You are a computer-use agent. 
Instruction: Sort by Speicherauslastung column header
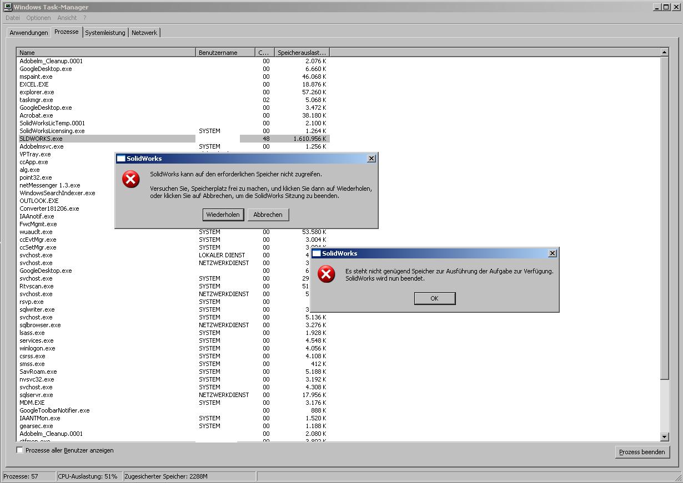[x=302, y=53]
